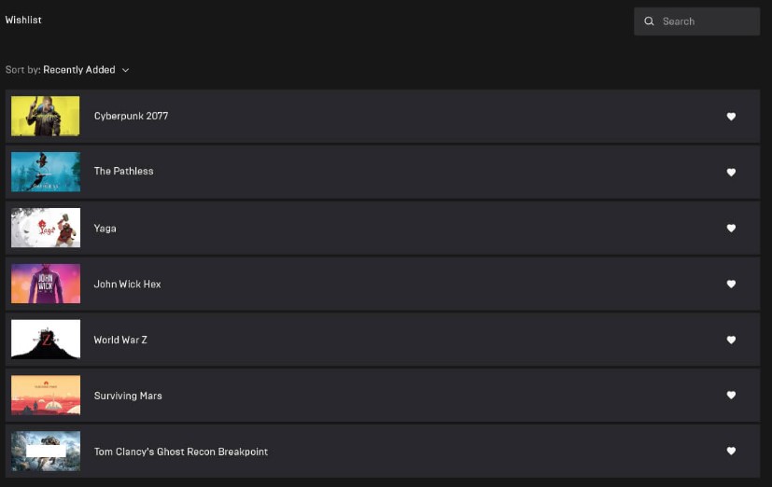Viewport: 772px width, 487px height.
Task: Open Tom Clancy's Ghost Recon Breakpoint title
Action: tap(181, 452)
